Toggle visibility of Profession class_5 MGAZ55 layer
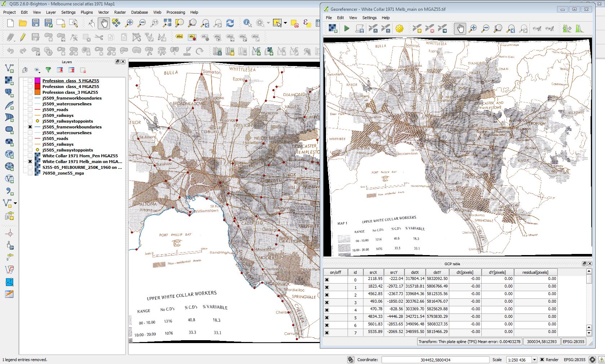The height and width of the screenshot is (364, 605). [30, 81]
